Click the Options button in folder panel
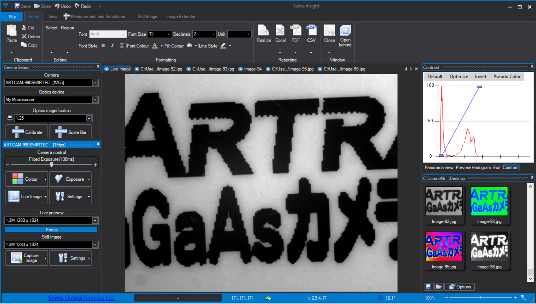This screenshot has height=304, width=536. (x=460, y=287)
